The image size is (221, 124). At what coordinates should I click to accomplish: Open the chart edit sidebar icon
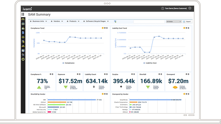pos(23,50)
